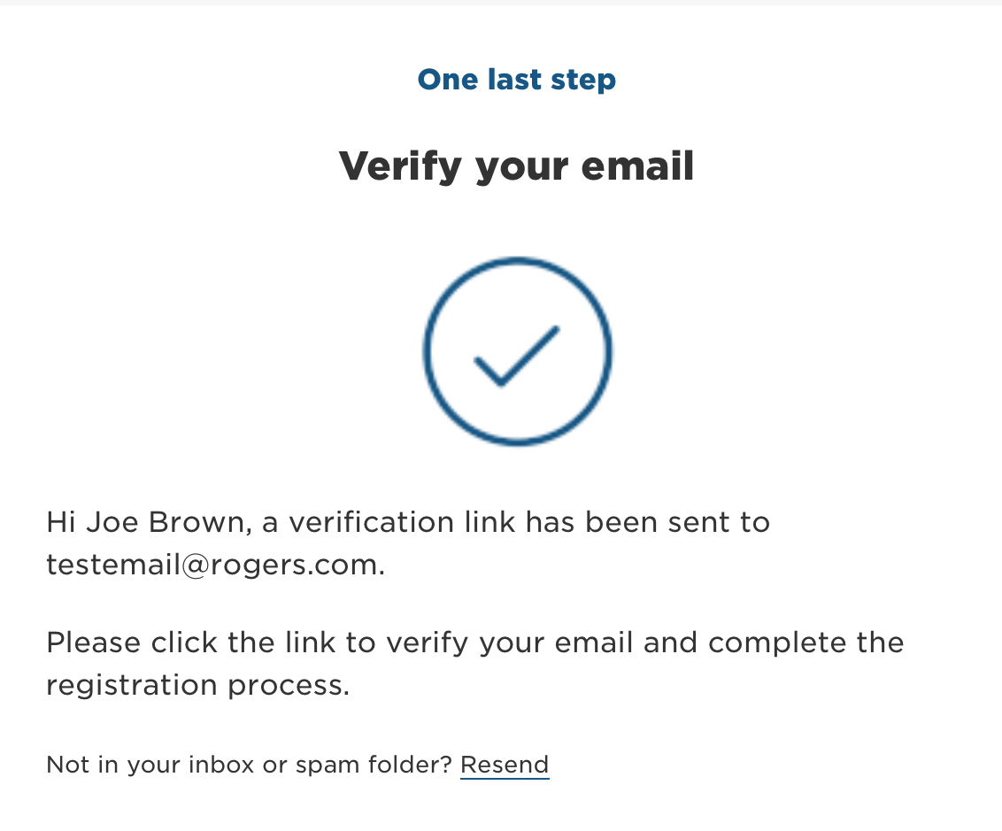Click the "Verify your email" title
The image size is (1002, 831).
517,165
